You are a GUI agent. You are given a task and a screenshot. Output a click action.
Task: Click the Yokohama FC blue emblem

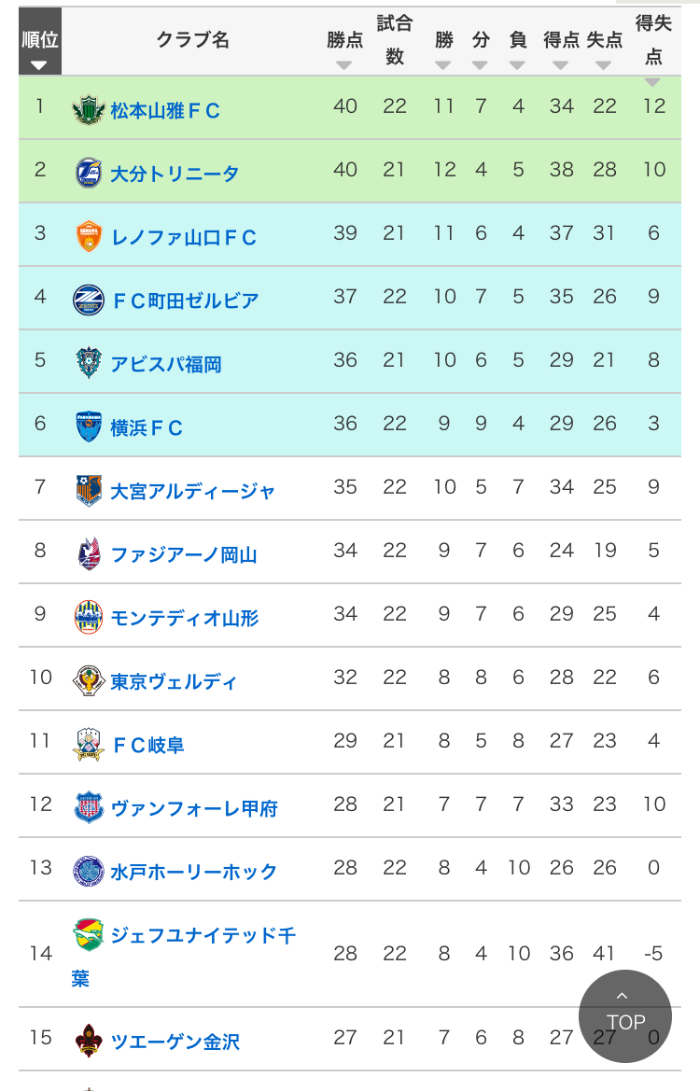pyautogui.click(x=89, y=427)
